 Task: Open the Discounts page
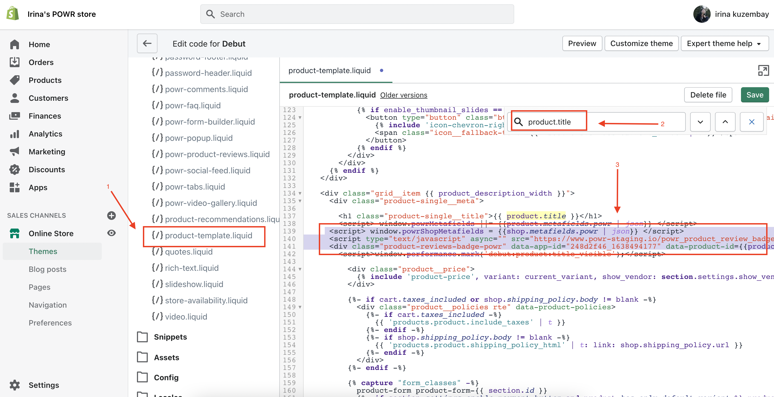coord(47,170)
